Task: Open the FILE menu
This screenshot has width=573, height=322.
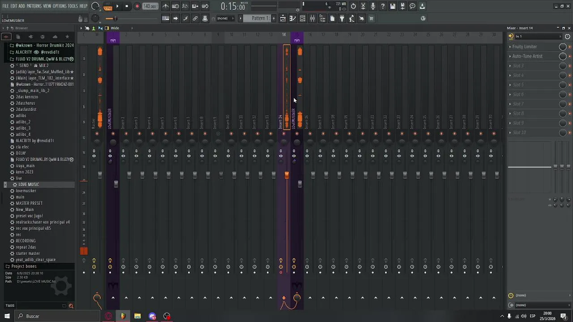Action: [5, 6]
